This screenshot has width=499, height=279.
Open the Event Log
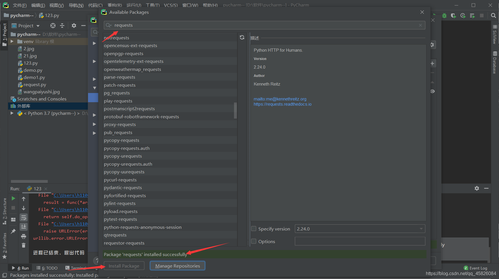(x=475, y=268)
